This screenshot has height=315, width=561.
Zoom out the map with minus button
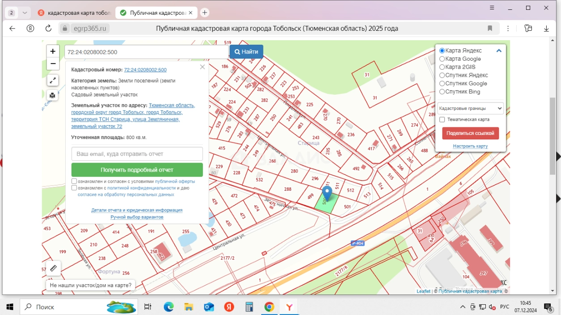coord(53,64)
